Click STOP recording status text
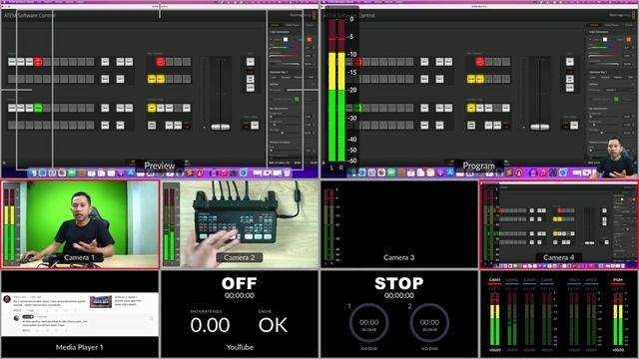 399,283
